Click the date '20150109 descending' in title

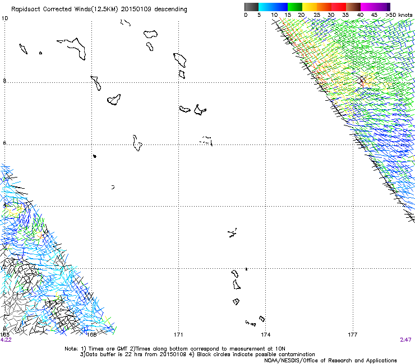pos(154,10)
